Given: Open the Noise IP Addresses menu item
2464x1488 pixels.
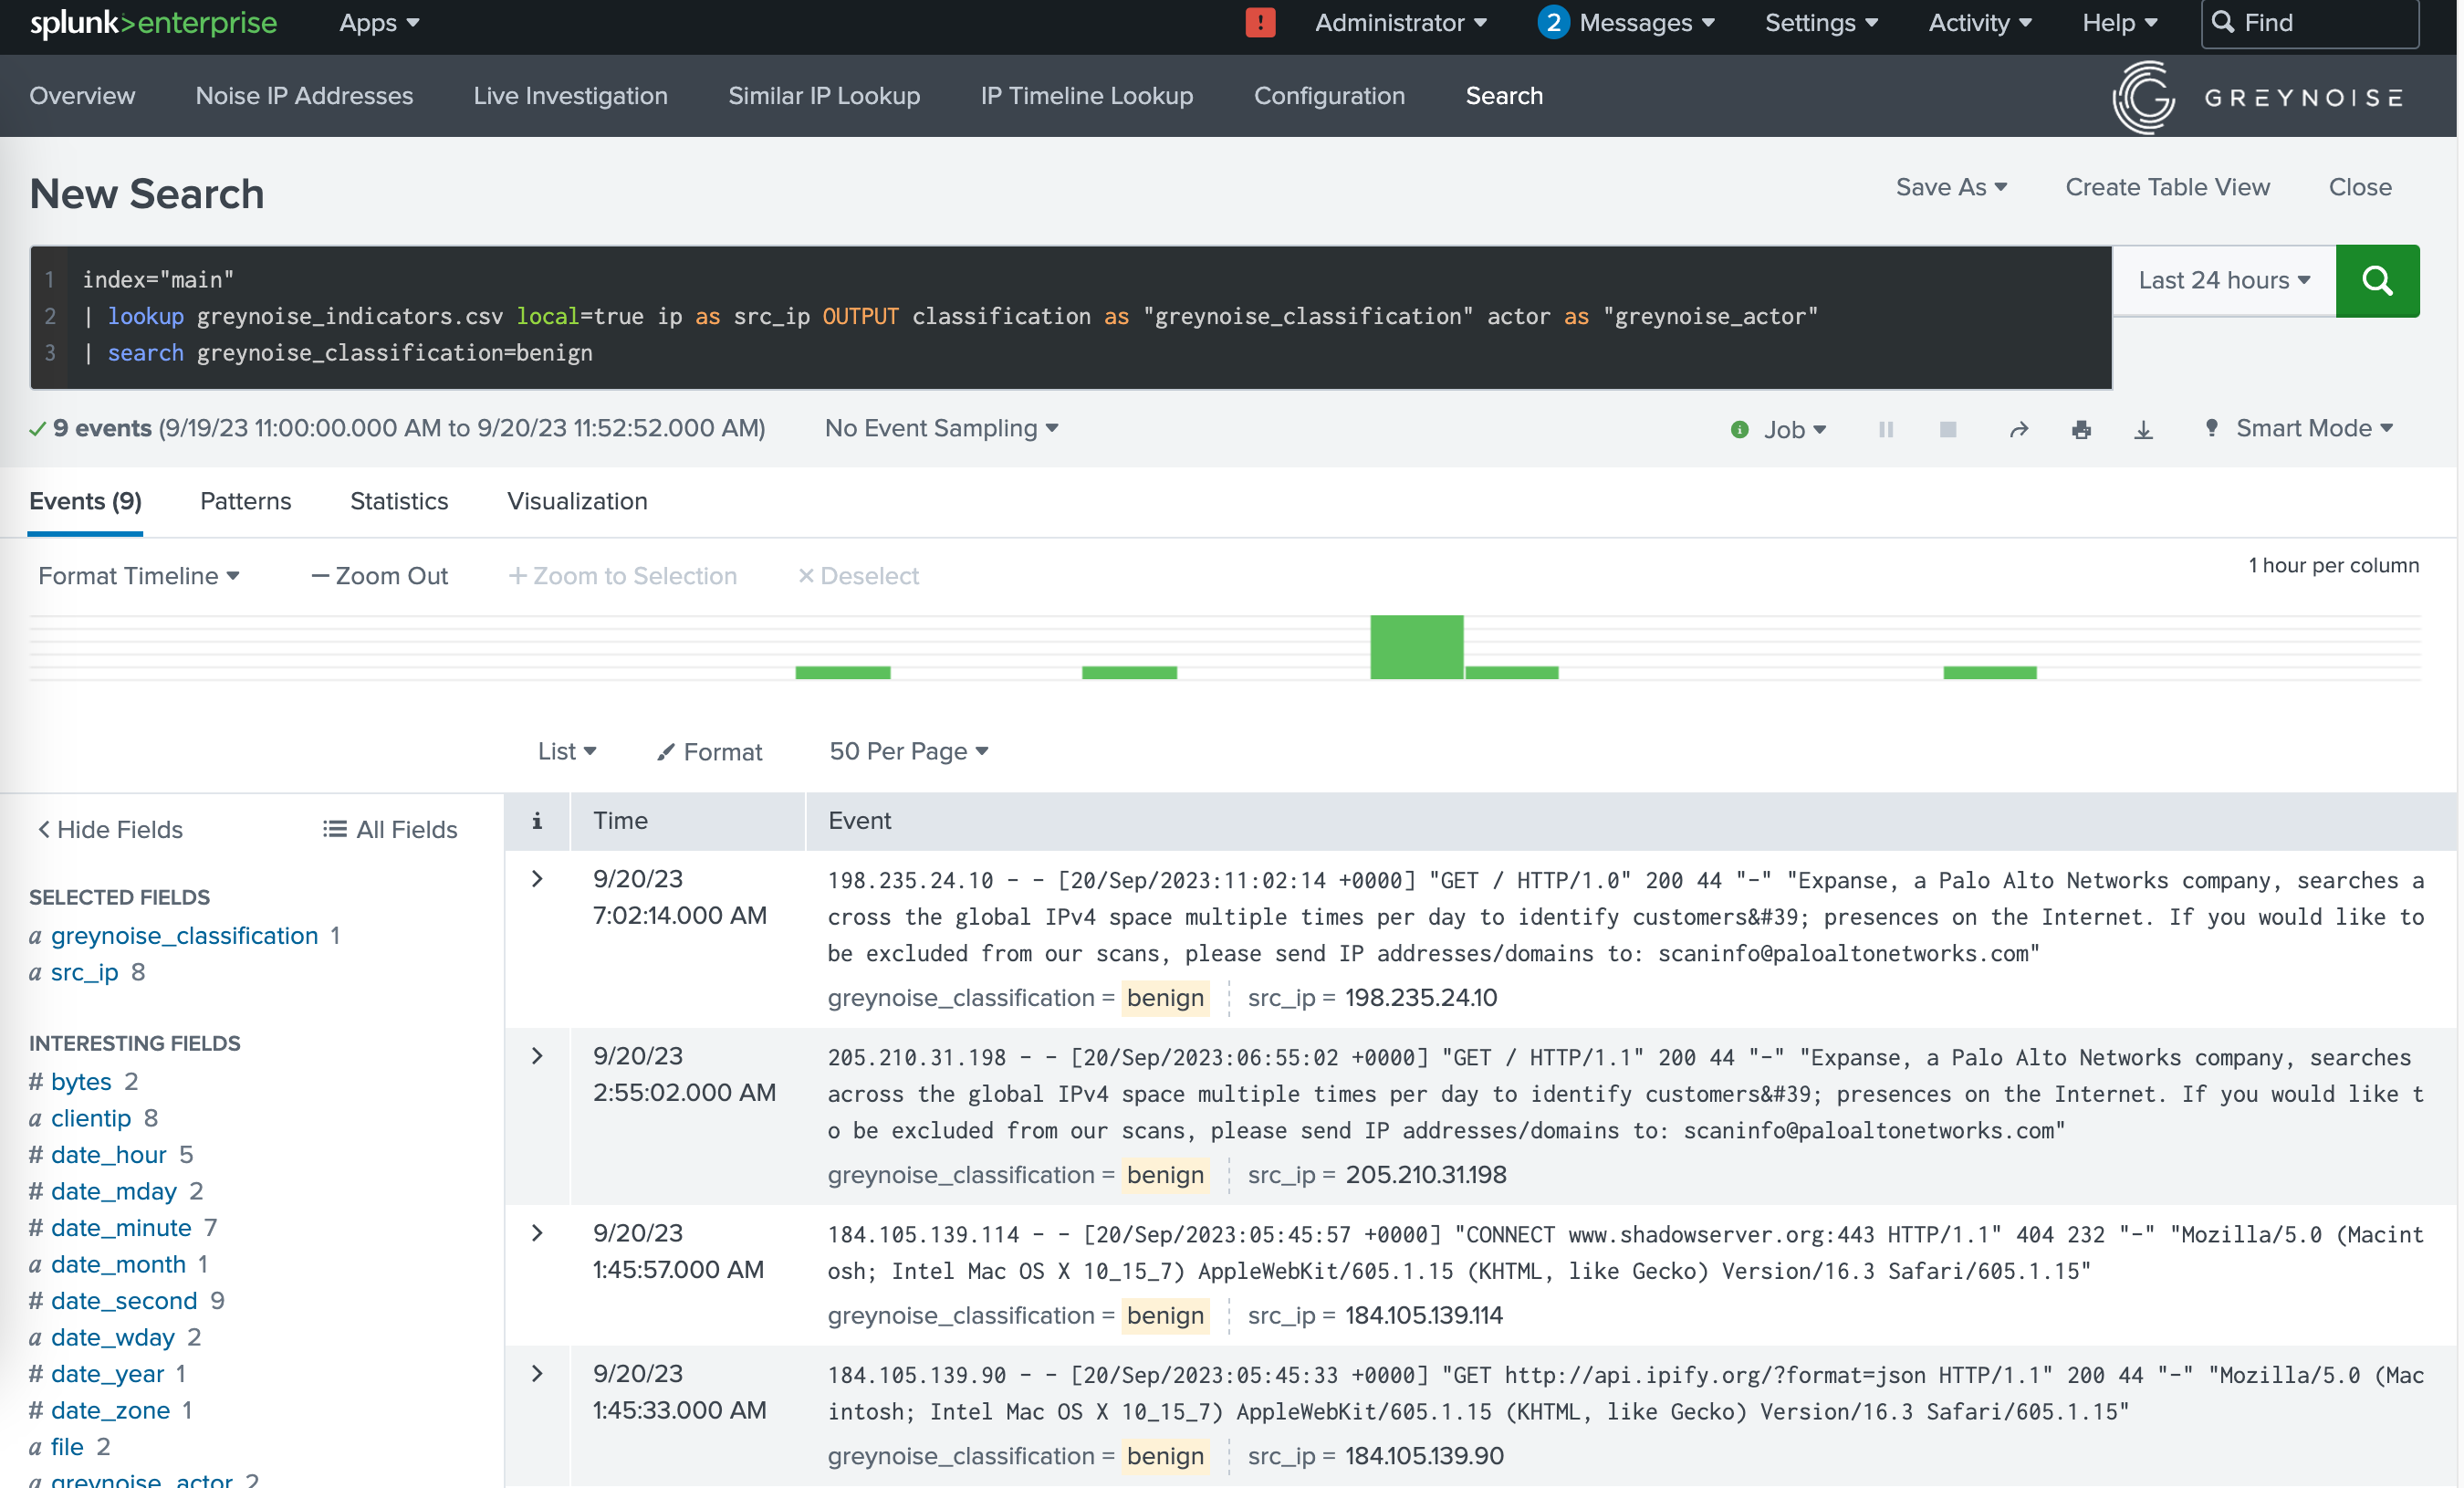Looking at the screenshot, I should [304, 96].
